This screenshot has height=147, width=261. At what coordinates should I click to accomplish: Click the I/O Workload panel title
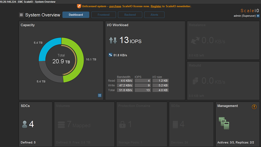tap(118, 25)
